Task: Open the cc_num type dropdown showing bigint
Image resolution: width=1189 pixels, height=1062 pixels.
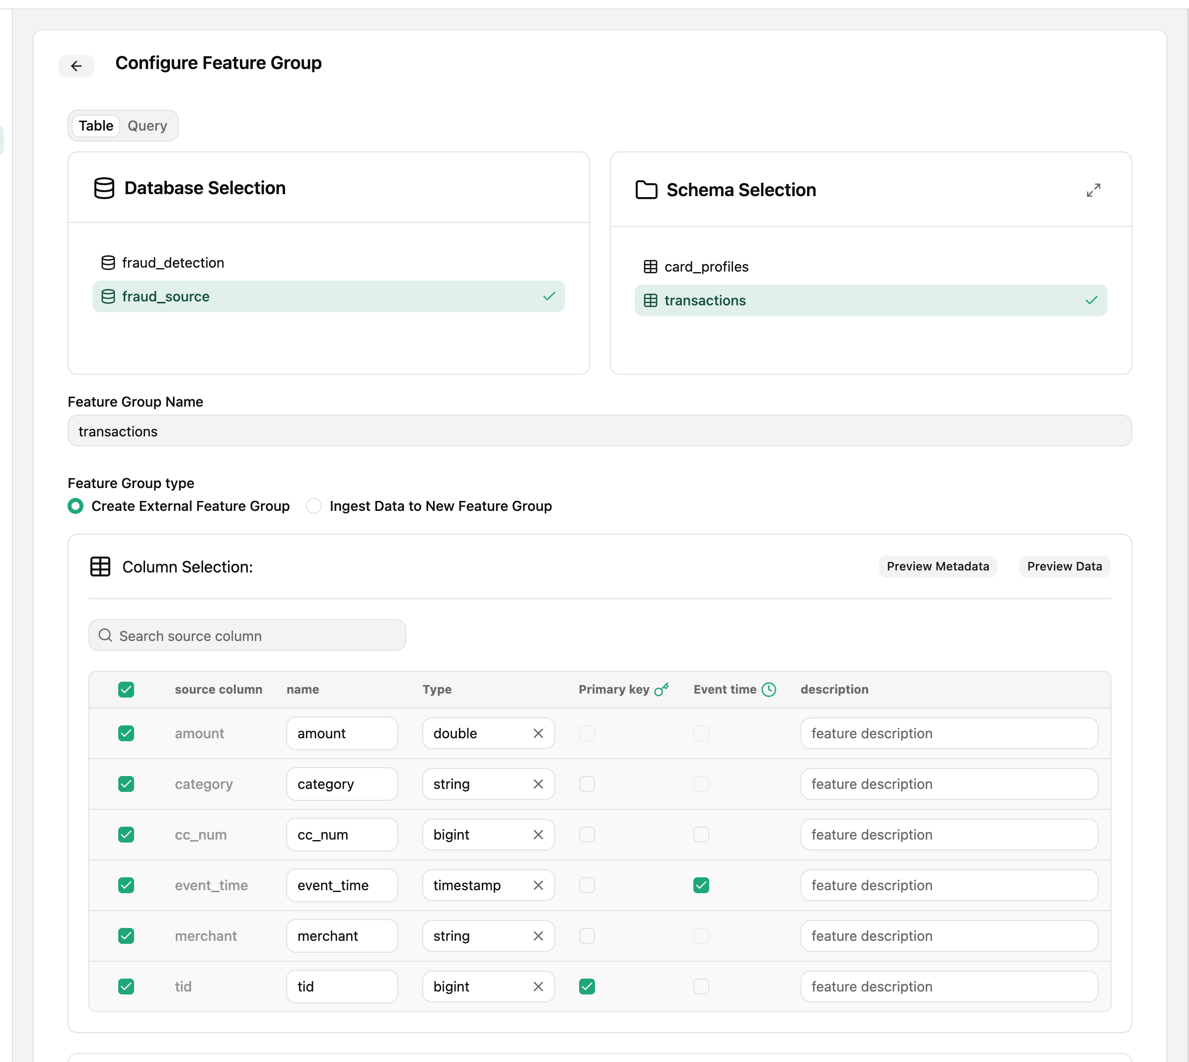Action: 488,835
